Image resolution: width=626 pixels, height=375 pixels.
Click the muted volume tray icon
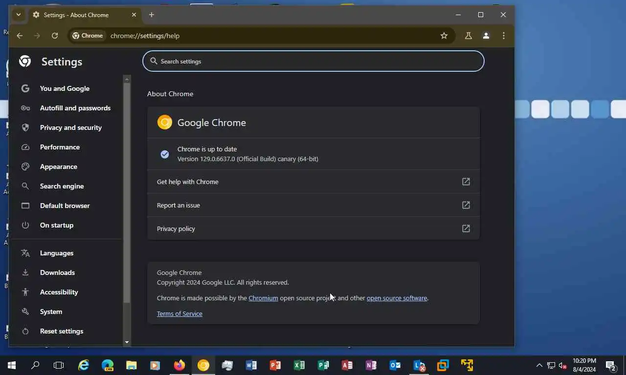click(563, 365)
